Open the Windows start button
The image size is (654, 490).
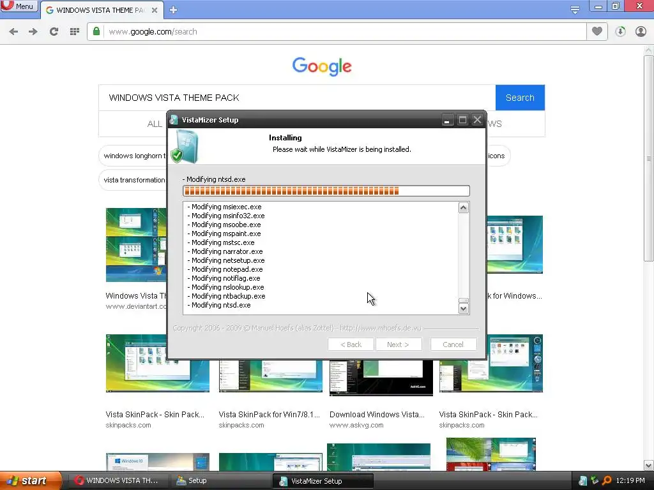pyautogui.click(x=31, y=480)
